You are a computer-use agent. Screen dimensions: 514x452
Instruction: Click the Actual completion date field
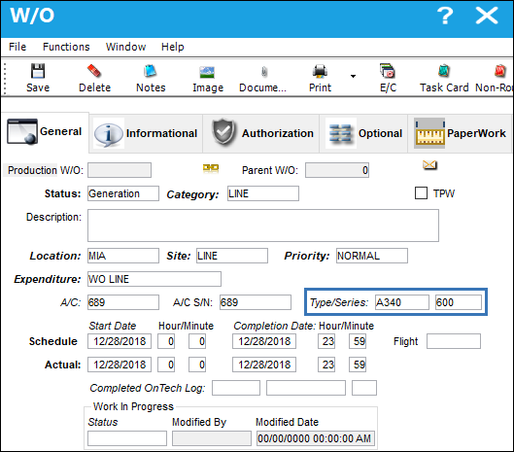[264, 365]
